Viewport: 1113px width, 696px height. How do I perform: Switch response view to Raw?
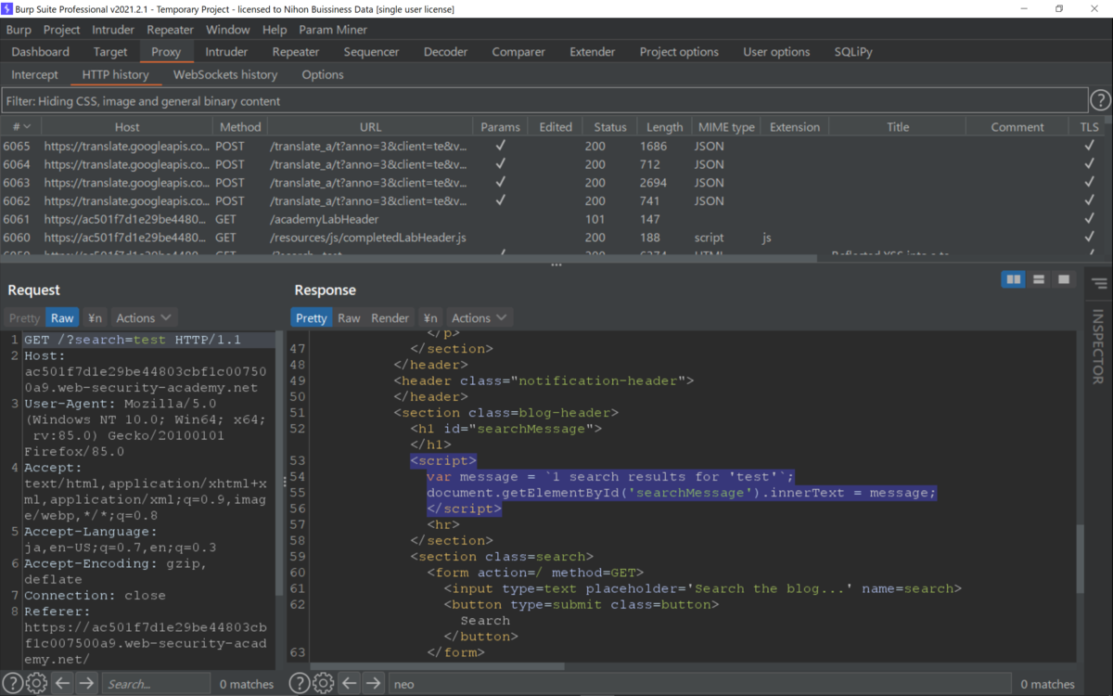349,317
